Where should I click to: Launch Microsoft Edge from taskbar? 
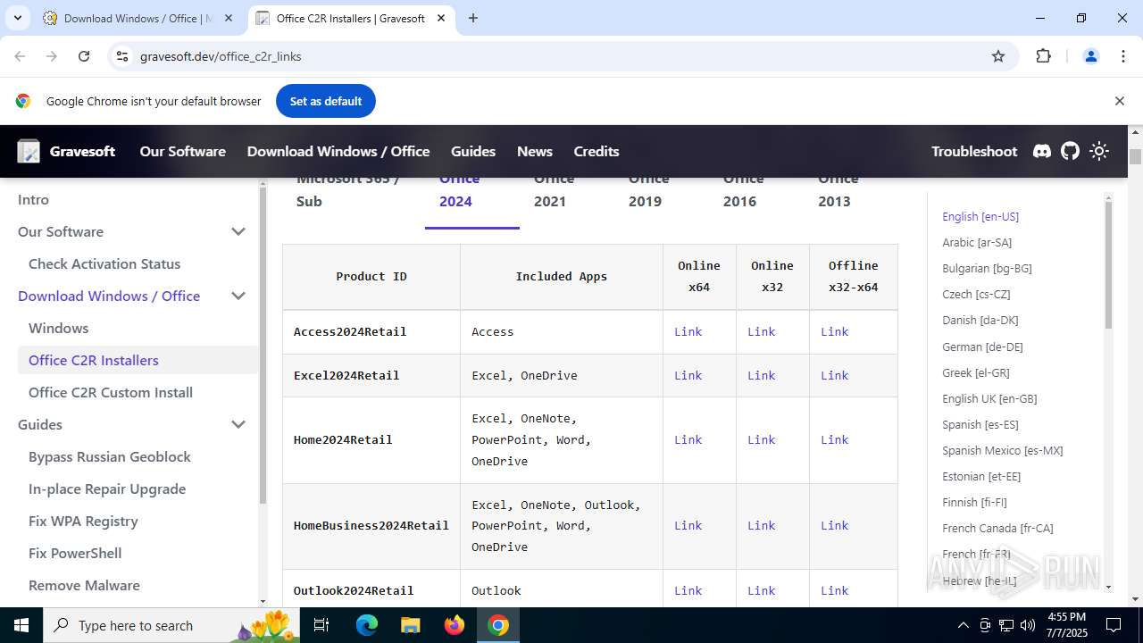point(367,625)
